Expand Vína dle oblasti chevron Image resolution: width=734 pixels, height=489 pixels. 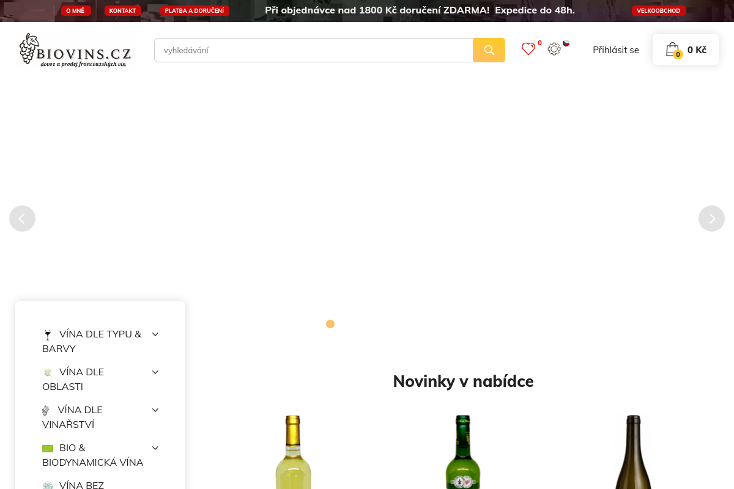155,372
